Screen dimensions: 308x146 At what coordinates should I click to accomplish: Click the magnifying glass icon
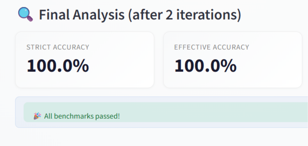pos(25,15)
